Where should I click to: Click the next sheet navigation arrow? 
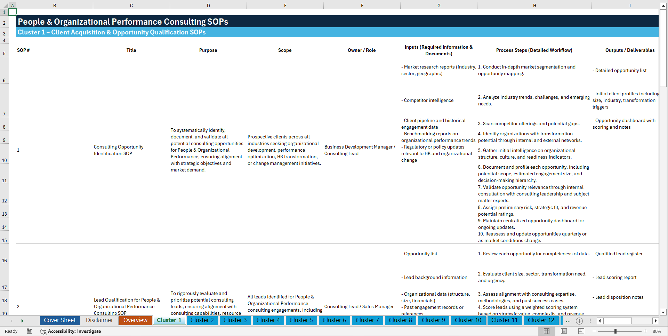pyautogui.click(x=23, y=321)
